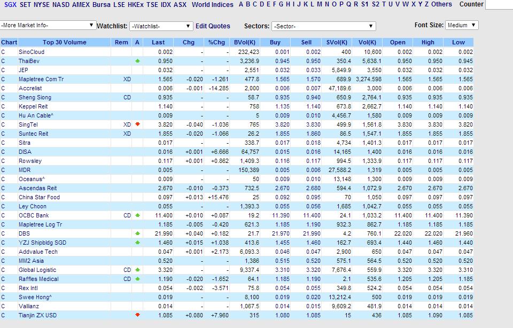This screenshot has height=328, width=513.
Task: Open the chart icon for Suntec Reit
Action: [x=4, y=133]
